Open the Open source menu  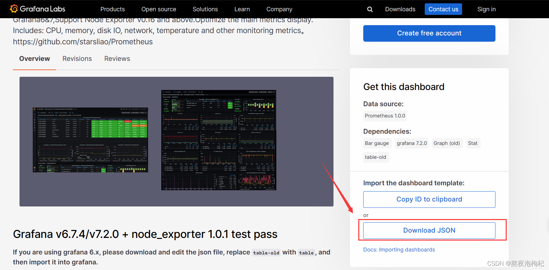(159, 9)
